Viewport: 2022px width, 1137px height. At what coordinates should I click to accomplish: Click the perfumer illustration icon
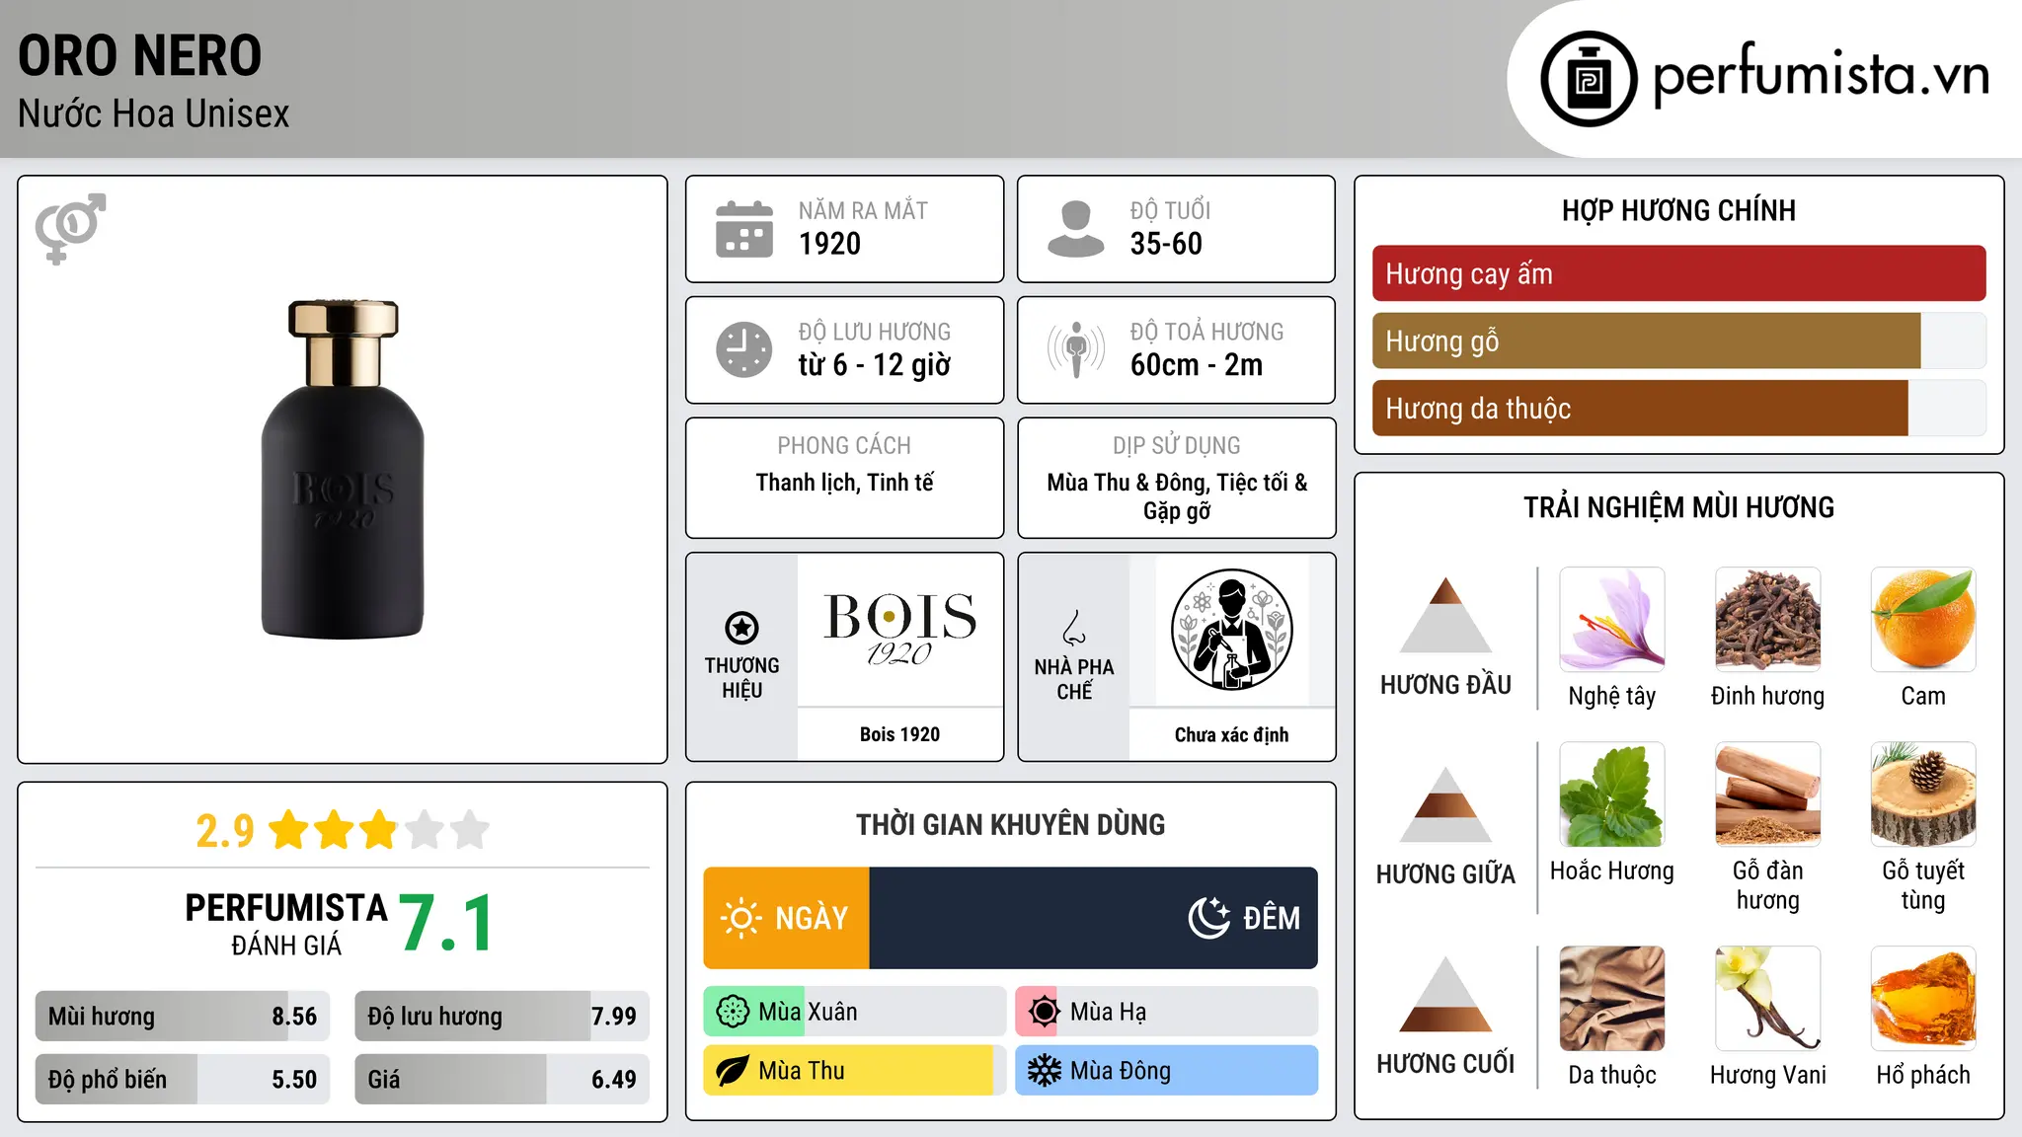point(1231,630)
